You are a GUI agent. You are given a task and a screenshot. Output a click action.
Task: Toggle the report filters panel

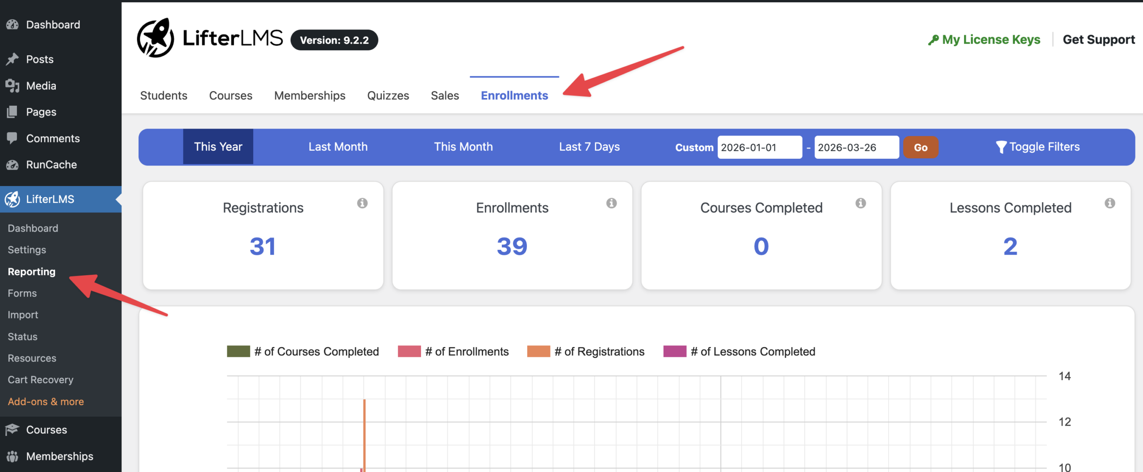pos(1038,146)
